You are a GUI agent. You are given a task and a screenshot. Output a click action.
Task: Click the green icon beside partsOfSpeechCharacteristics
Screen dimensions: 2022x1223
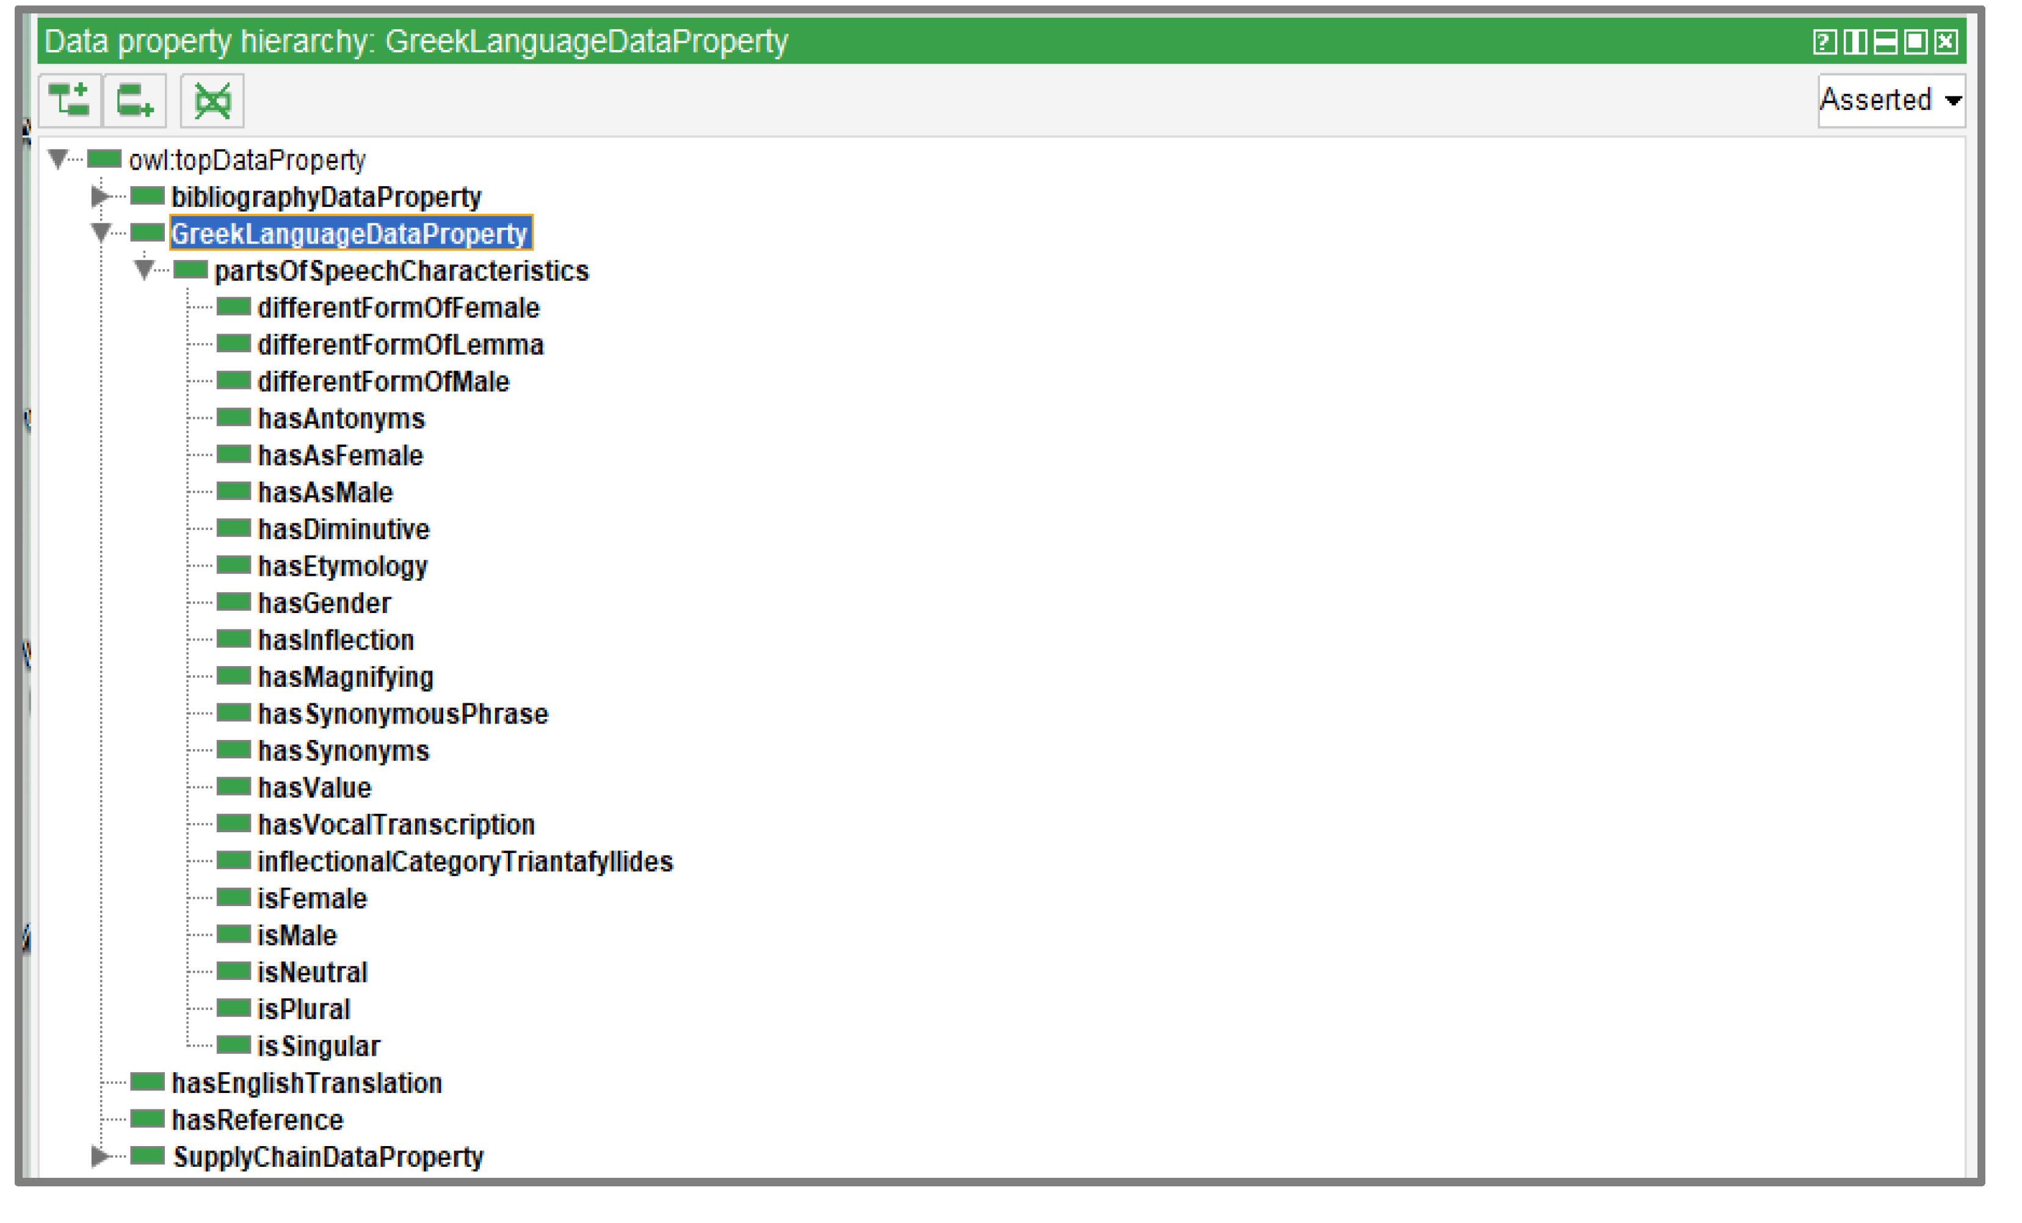[x=190, y=269]
